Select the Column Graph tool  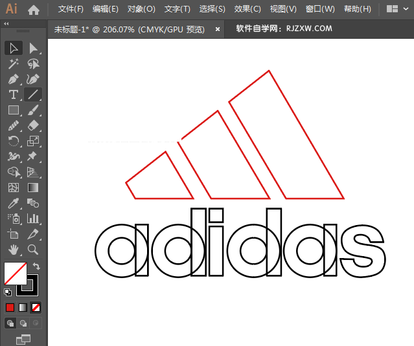coord(33,219)
